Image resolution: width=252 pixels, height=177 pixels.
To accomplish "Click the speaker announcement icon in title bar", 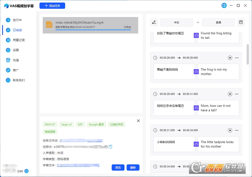I will pyautogui.click(x=224, y=5).
